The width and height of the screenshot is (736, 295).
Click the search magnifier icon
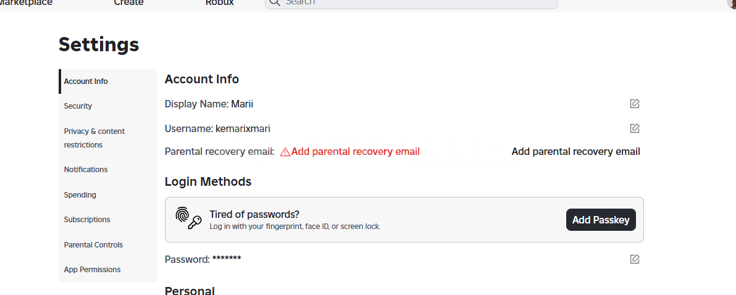pyautogui.click(x=275, y=2)
